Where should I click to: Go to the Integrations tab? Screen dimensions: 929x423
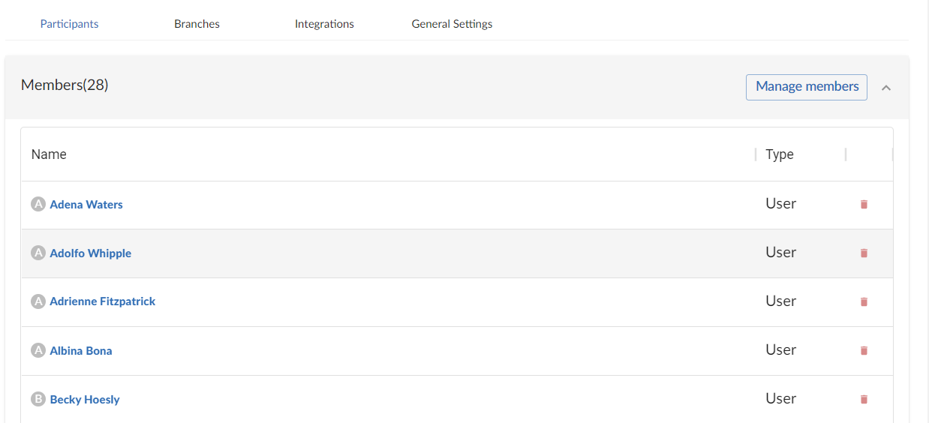click(x=324, y=24)
